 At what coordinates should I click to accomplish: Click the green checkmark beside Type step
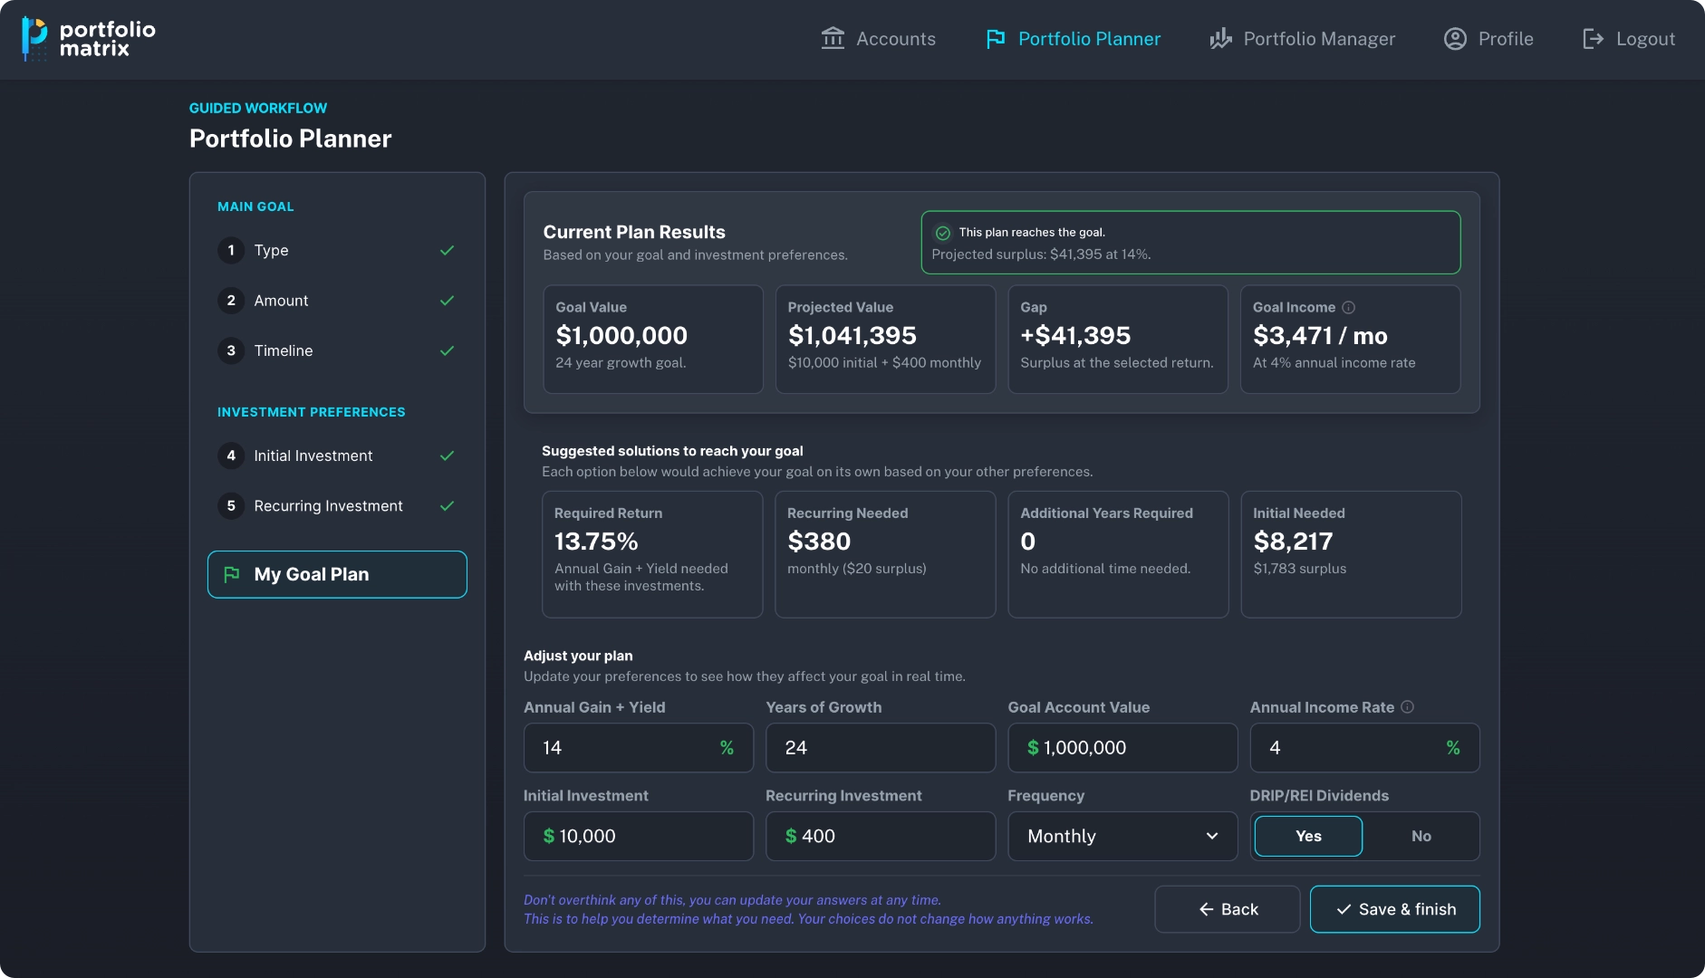pos(447,250)
